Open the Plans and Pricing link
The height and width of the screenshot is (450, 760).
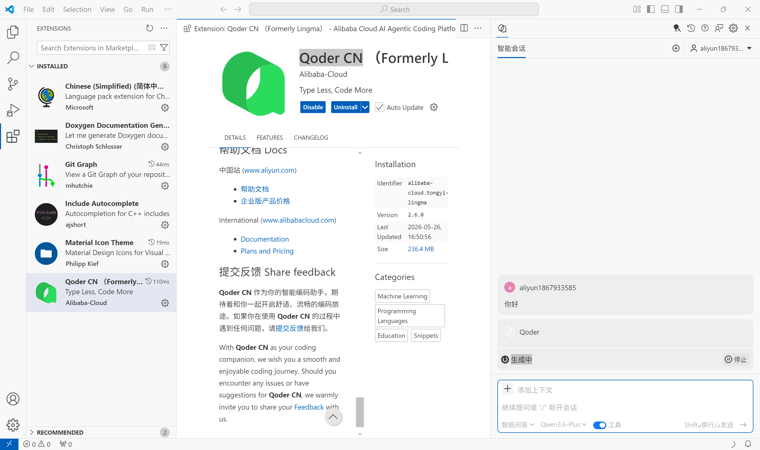click(x=267, y=251)
